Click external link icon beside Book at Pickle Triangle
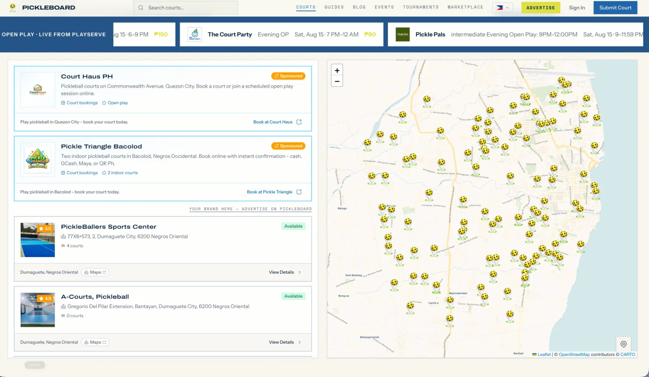Viewport: 649px width, 377px height. (299, 192)
